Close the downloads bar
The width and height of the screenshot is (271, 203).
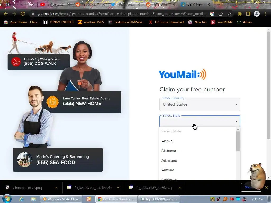(266, 187)
